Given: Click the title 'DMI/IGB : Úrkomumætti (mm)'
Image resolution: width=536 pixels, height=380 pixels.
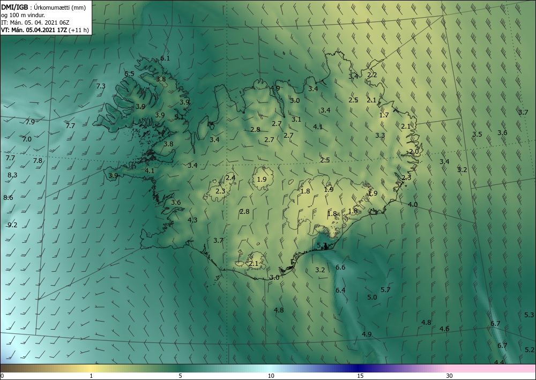Looking at the screenshot, I should 43,7.
